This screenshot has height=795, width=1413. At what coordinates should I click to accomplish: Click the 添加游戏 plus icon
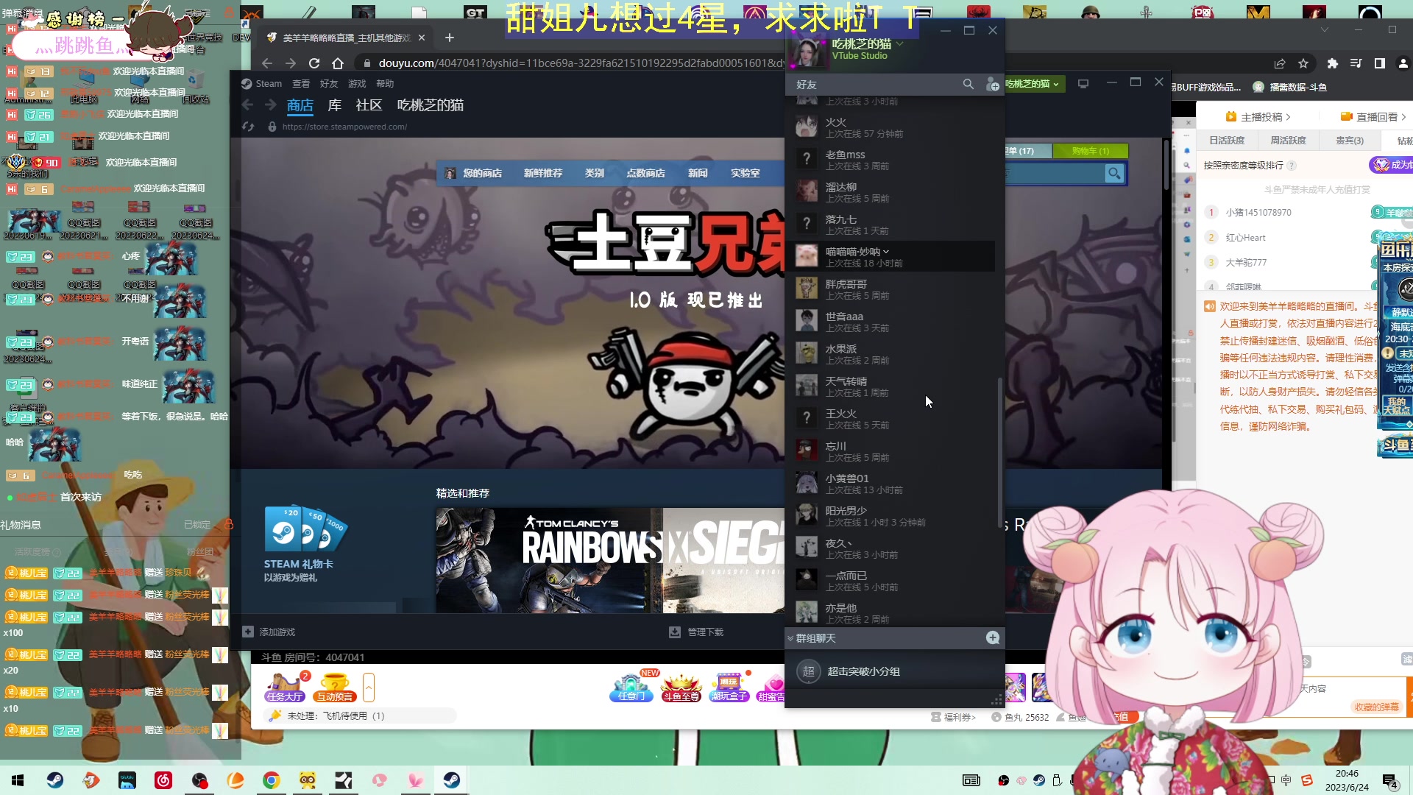(x=248, y=632)
